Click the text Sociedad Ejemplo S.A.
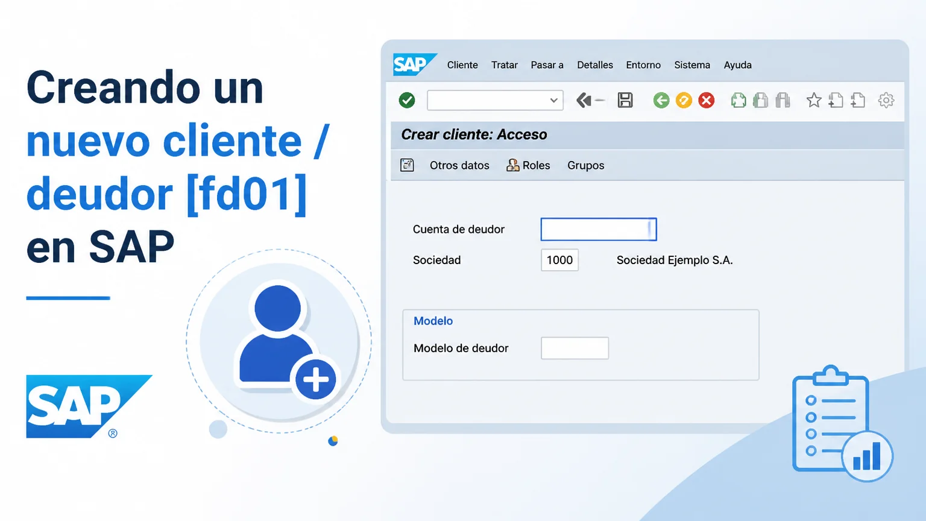926x521 pixels. 675,260
